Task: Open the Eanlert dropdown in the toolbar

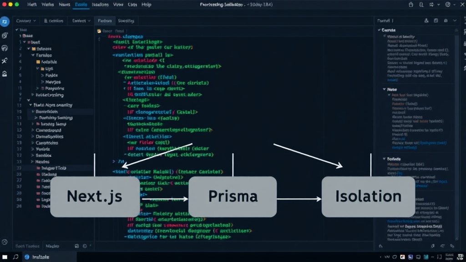Action: pos(81,21)
